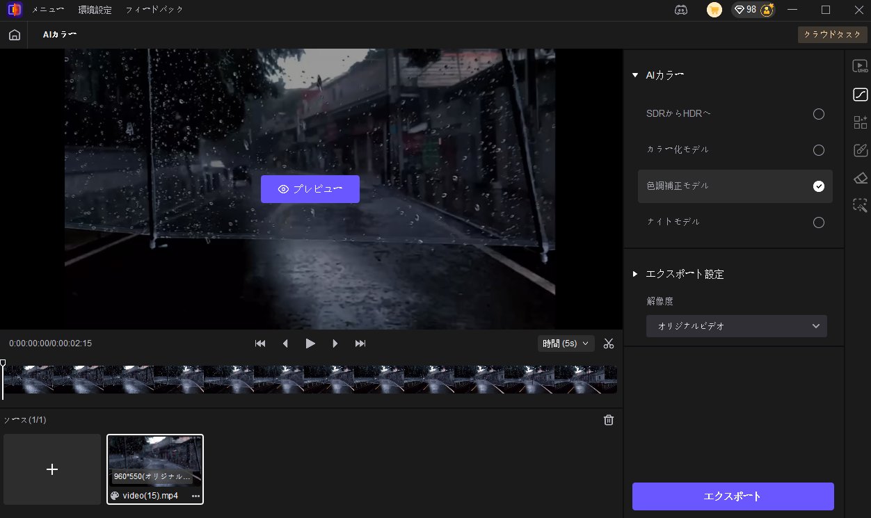The image size is (871, 518).
Task: Select the カラー化モデル radio option
Action: (x=818, y=150)
